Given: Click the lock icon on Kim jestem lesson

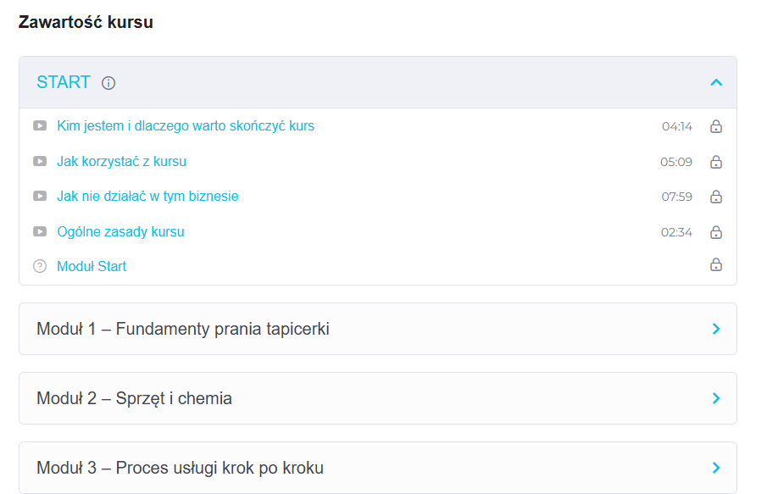Looking at the screenshot, I should coord(716,126).
